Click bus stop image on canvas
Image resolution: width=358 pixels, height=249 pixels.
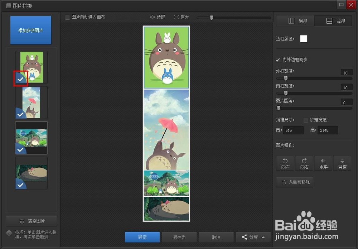click(166, 183)
